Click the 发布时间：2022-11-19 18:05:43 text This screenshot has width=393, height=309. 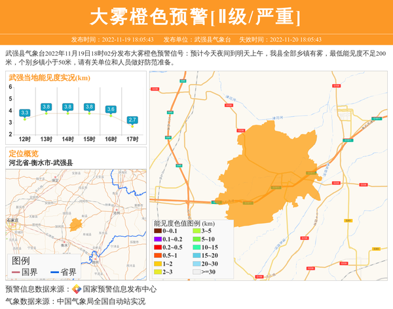pos(112,39)
